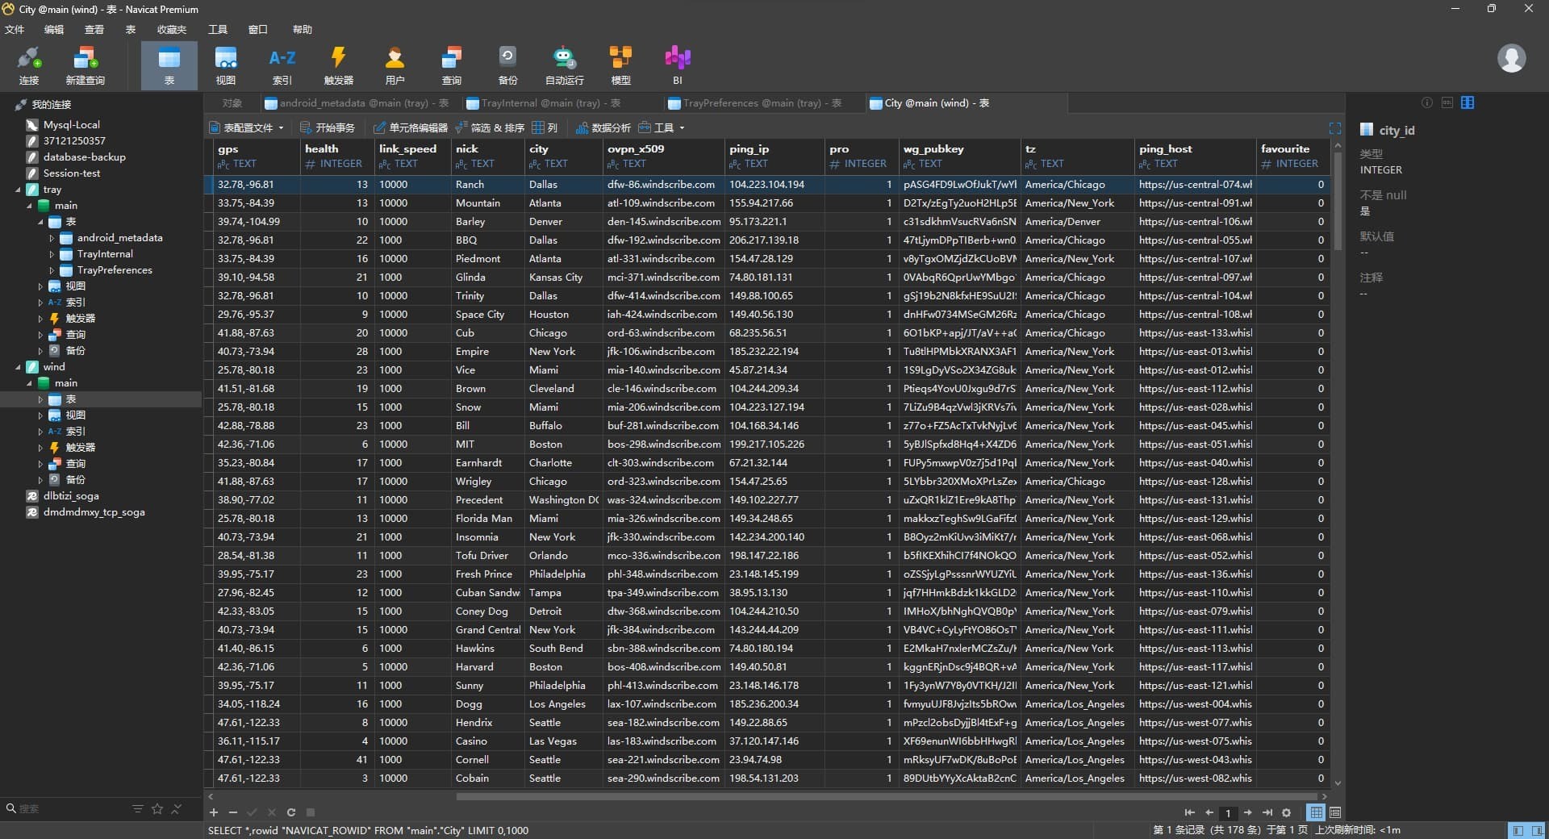
Task: Click the 开始事务 button
Action: [328, 128]
